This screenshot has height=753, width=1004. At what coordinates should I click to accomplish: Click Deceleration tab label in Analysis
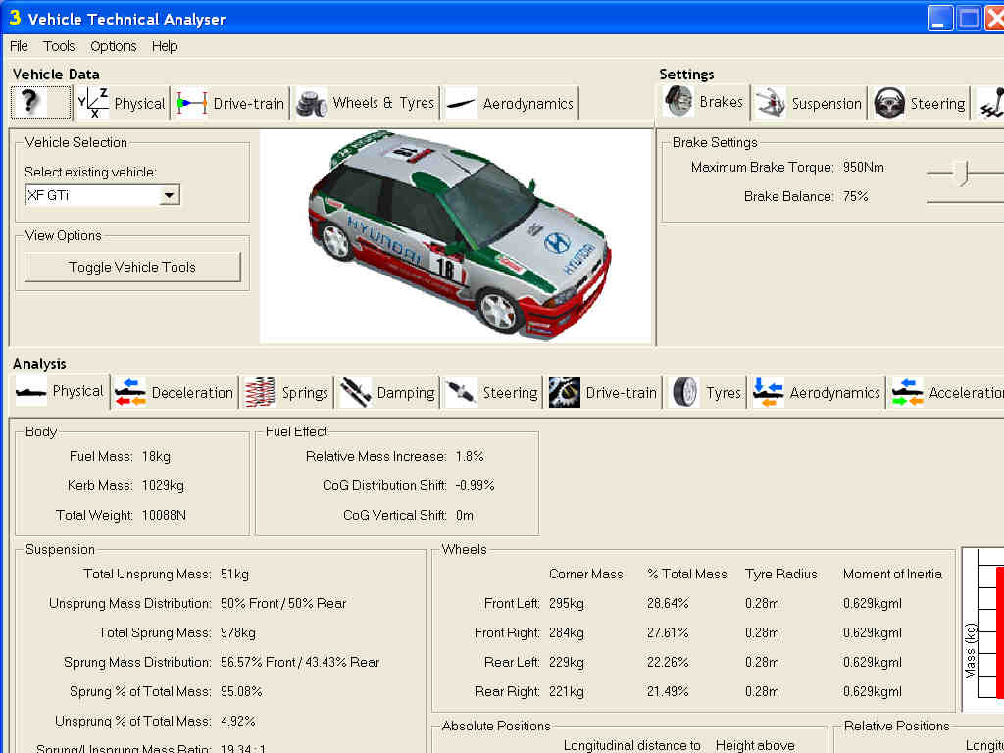192,393
